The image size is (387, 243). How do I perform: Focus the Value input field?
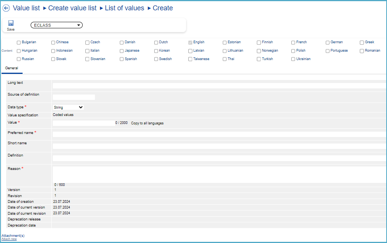[83, 123]
